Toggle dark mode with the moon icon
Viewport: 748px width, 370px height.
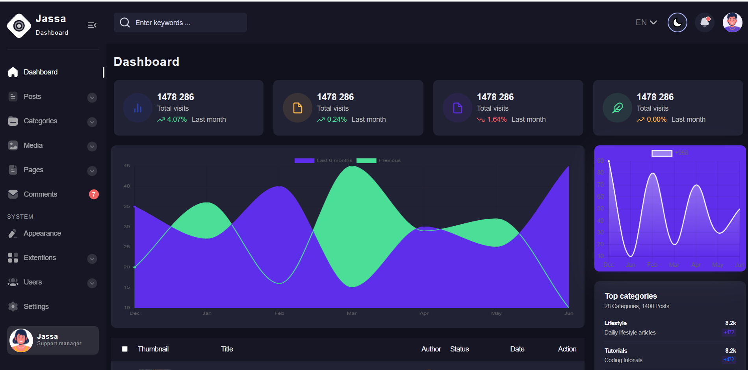click(x=677, y=22)
